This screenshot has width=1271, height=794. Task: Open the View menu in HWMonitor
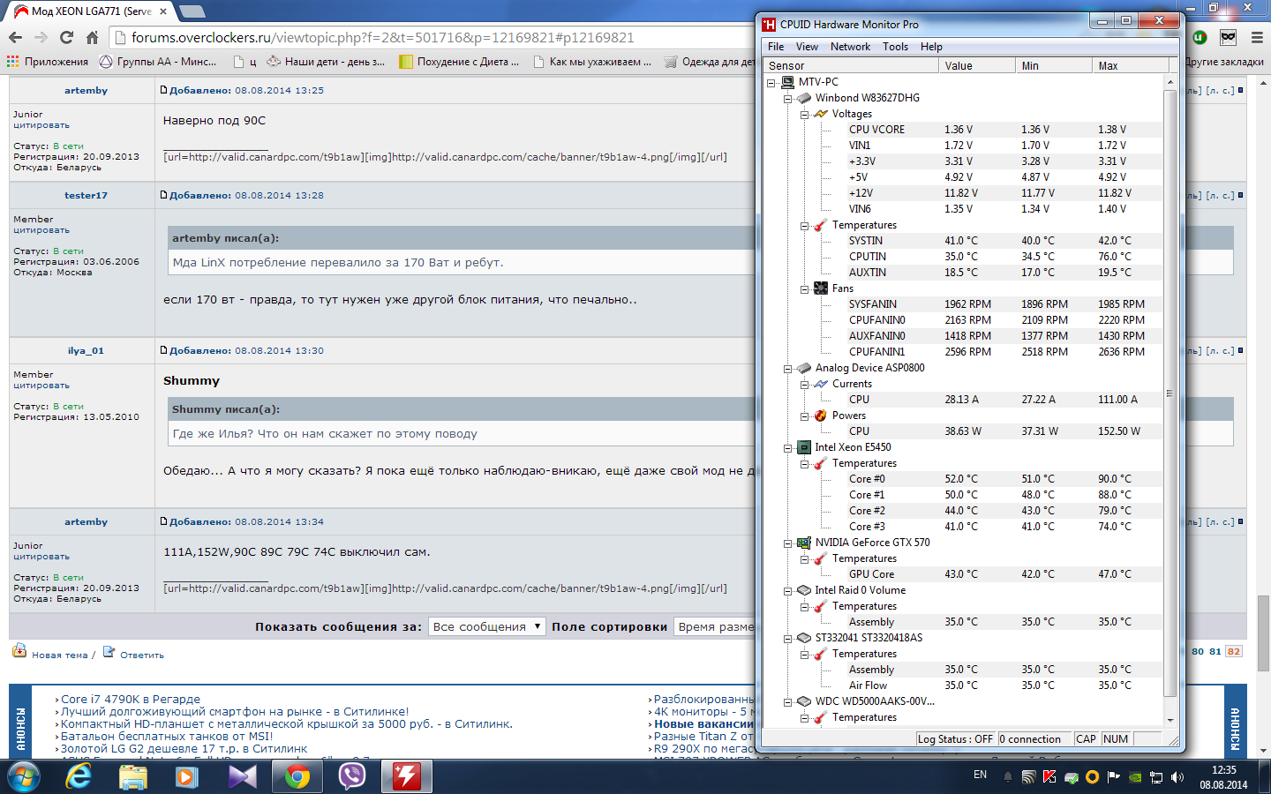tap(807, 47)
